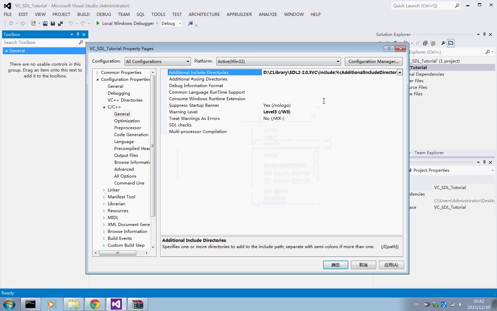Select VC++ Directories in the property tree

tap(125, 100)
